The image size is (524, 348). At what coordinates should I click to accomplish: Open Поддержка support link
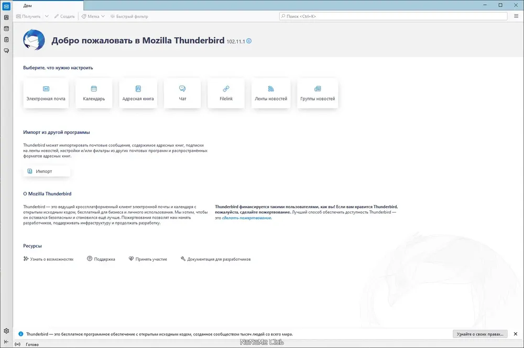pyautogui.click(x=101, y=259)
